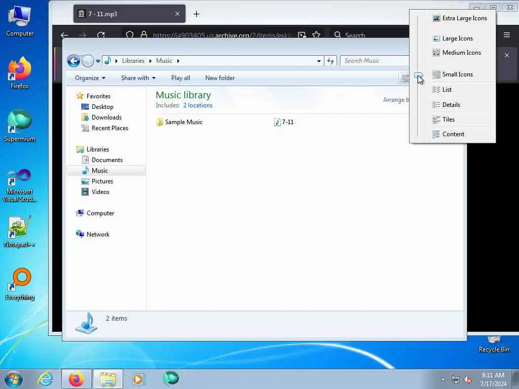This screenshot has height=389, width=519.
Task: Select Network in navigation pane
Action: tap(93, 235)
